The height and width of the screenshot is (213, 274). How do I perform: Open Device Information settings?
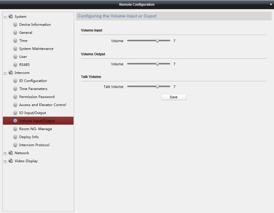click(35, 25)
